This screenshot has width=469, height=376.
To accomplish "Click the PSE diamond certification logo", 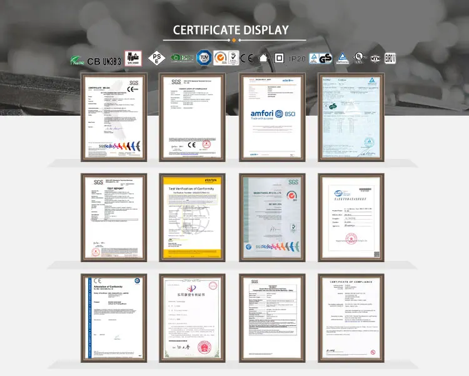I will [154, 58].
